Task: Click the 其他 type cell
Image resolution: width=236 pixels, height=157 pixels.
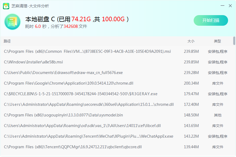Action: point(218,115)
